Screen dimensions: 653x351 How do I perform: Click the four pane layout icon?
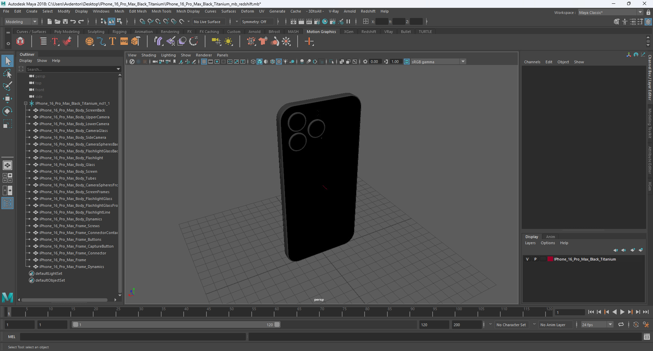(7, 178)
